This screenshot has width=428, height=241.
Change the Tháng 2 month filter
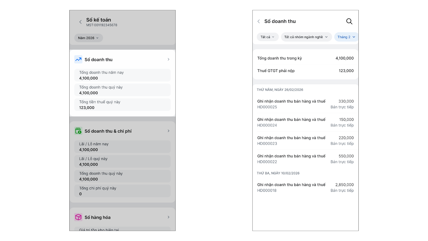pyautogui.click(x=346, y=37)
